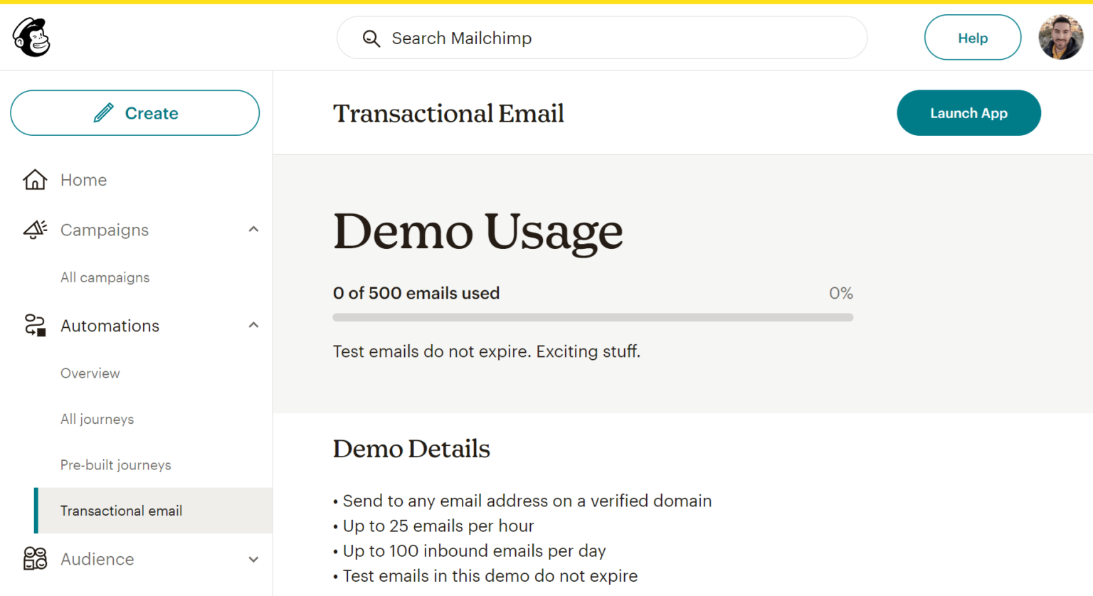Collapse the Automations section chevron
1093x596 pixels.
[253, 324]
